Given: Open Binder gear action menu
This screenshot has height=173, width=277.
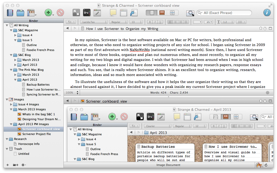Looking at the screenshot, I should pyautogui.click(x=24, y=165).
